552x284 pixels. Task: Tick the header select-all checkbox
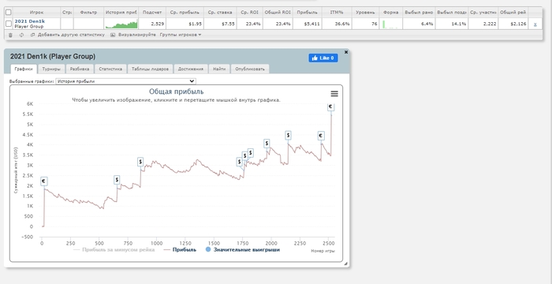coord(9,13)
